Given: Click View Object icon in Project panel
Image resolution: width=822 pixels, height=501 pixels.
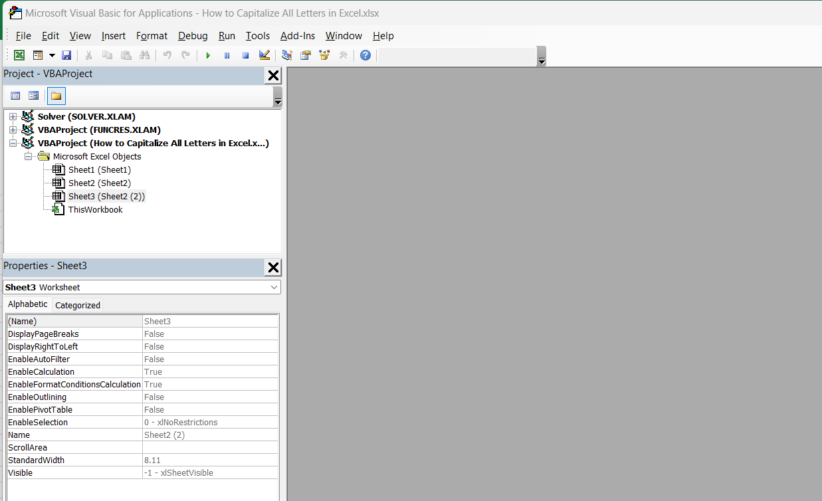Looking at the screenshot, I should 33,96.
